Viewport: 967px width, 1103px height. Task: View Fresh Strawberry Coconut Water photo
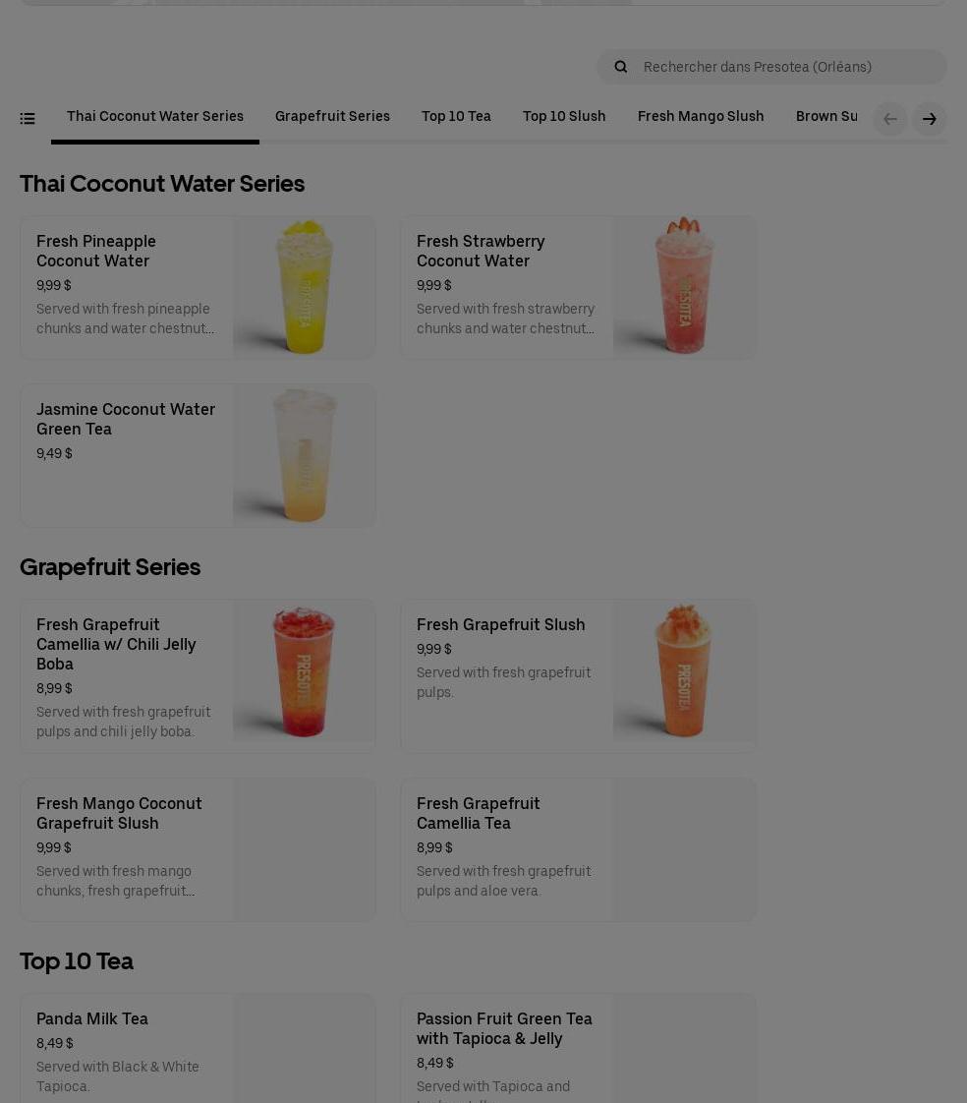coord(684,287)
